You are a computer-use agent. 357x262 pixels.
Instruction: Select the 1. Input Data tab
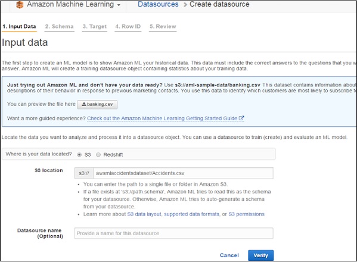[x=19, y=26]
